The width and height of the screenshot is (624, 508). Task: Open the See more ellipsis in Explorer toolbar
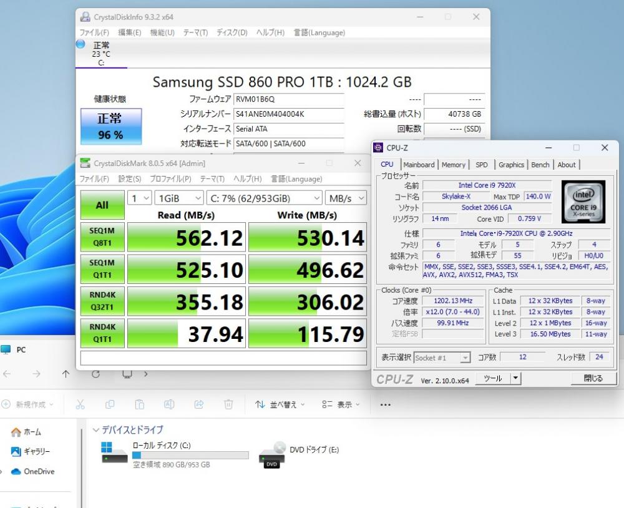pyautogui.click(x=385, y=405)
